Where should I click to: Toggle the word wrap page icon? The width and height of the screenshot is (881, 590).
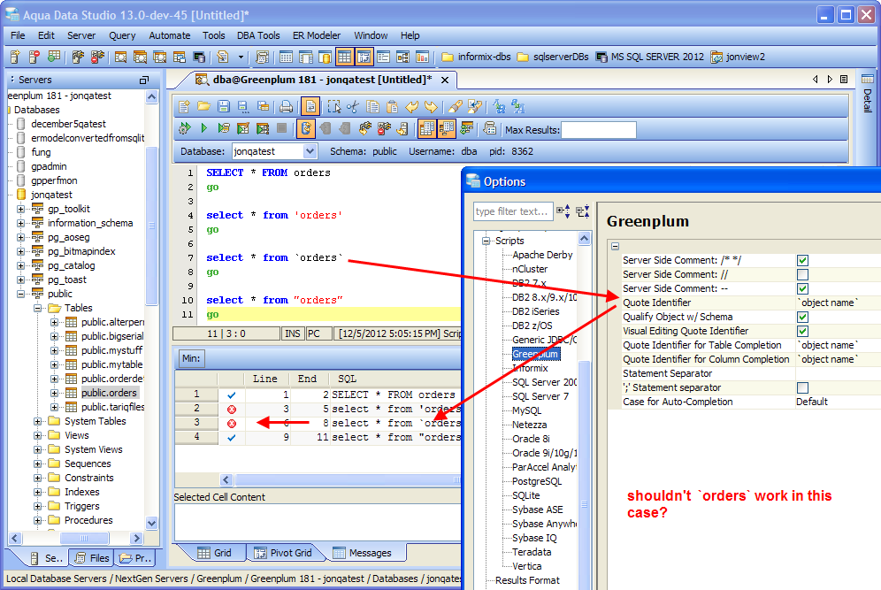pos(310,106)
